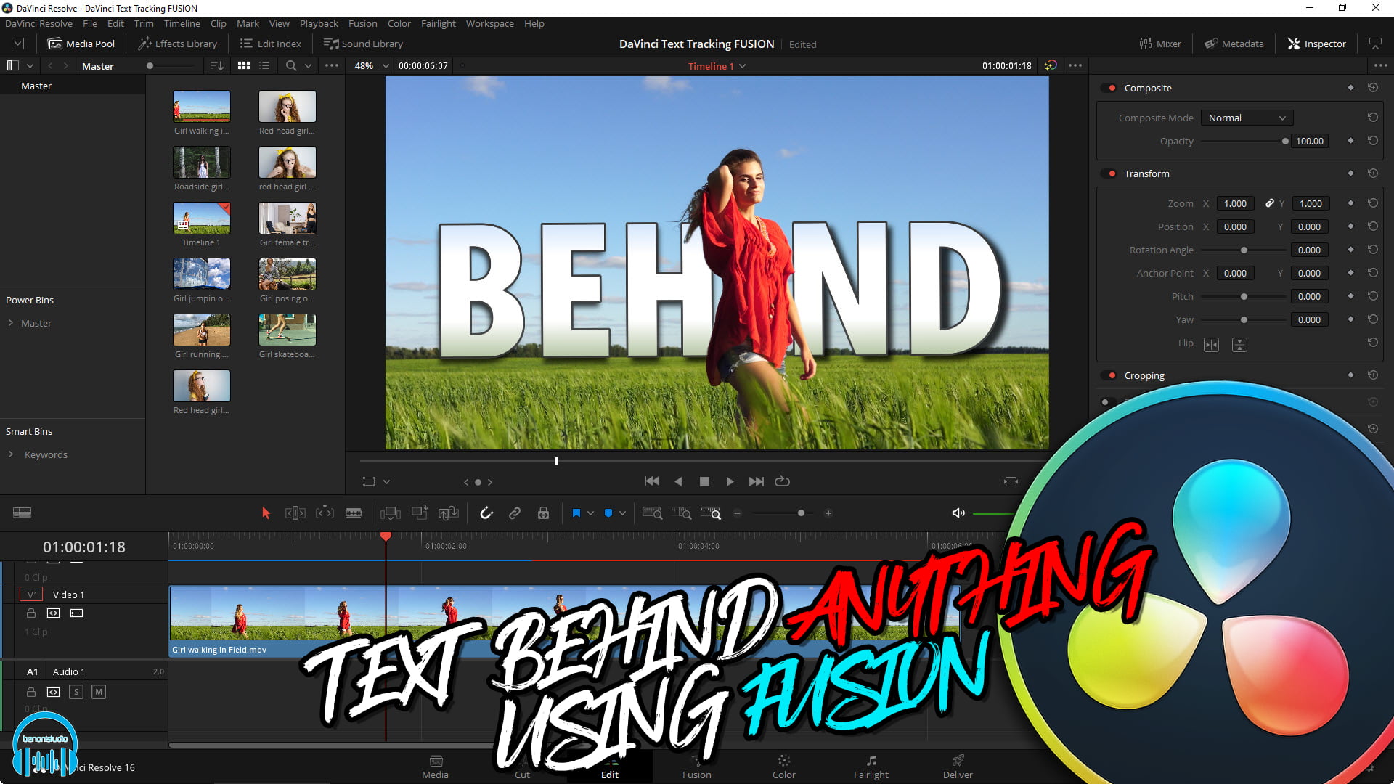Add a flag with the blue flag icon
1394x784 pixels.
coord(607,513)
